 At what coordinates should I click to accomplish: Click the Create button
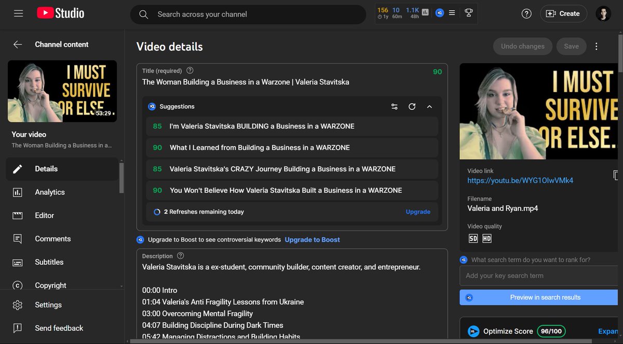click(x=563, y=14)
